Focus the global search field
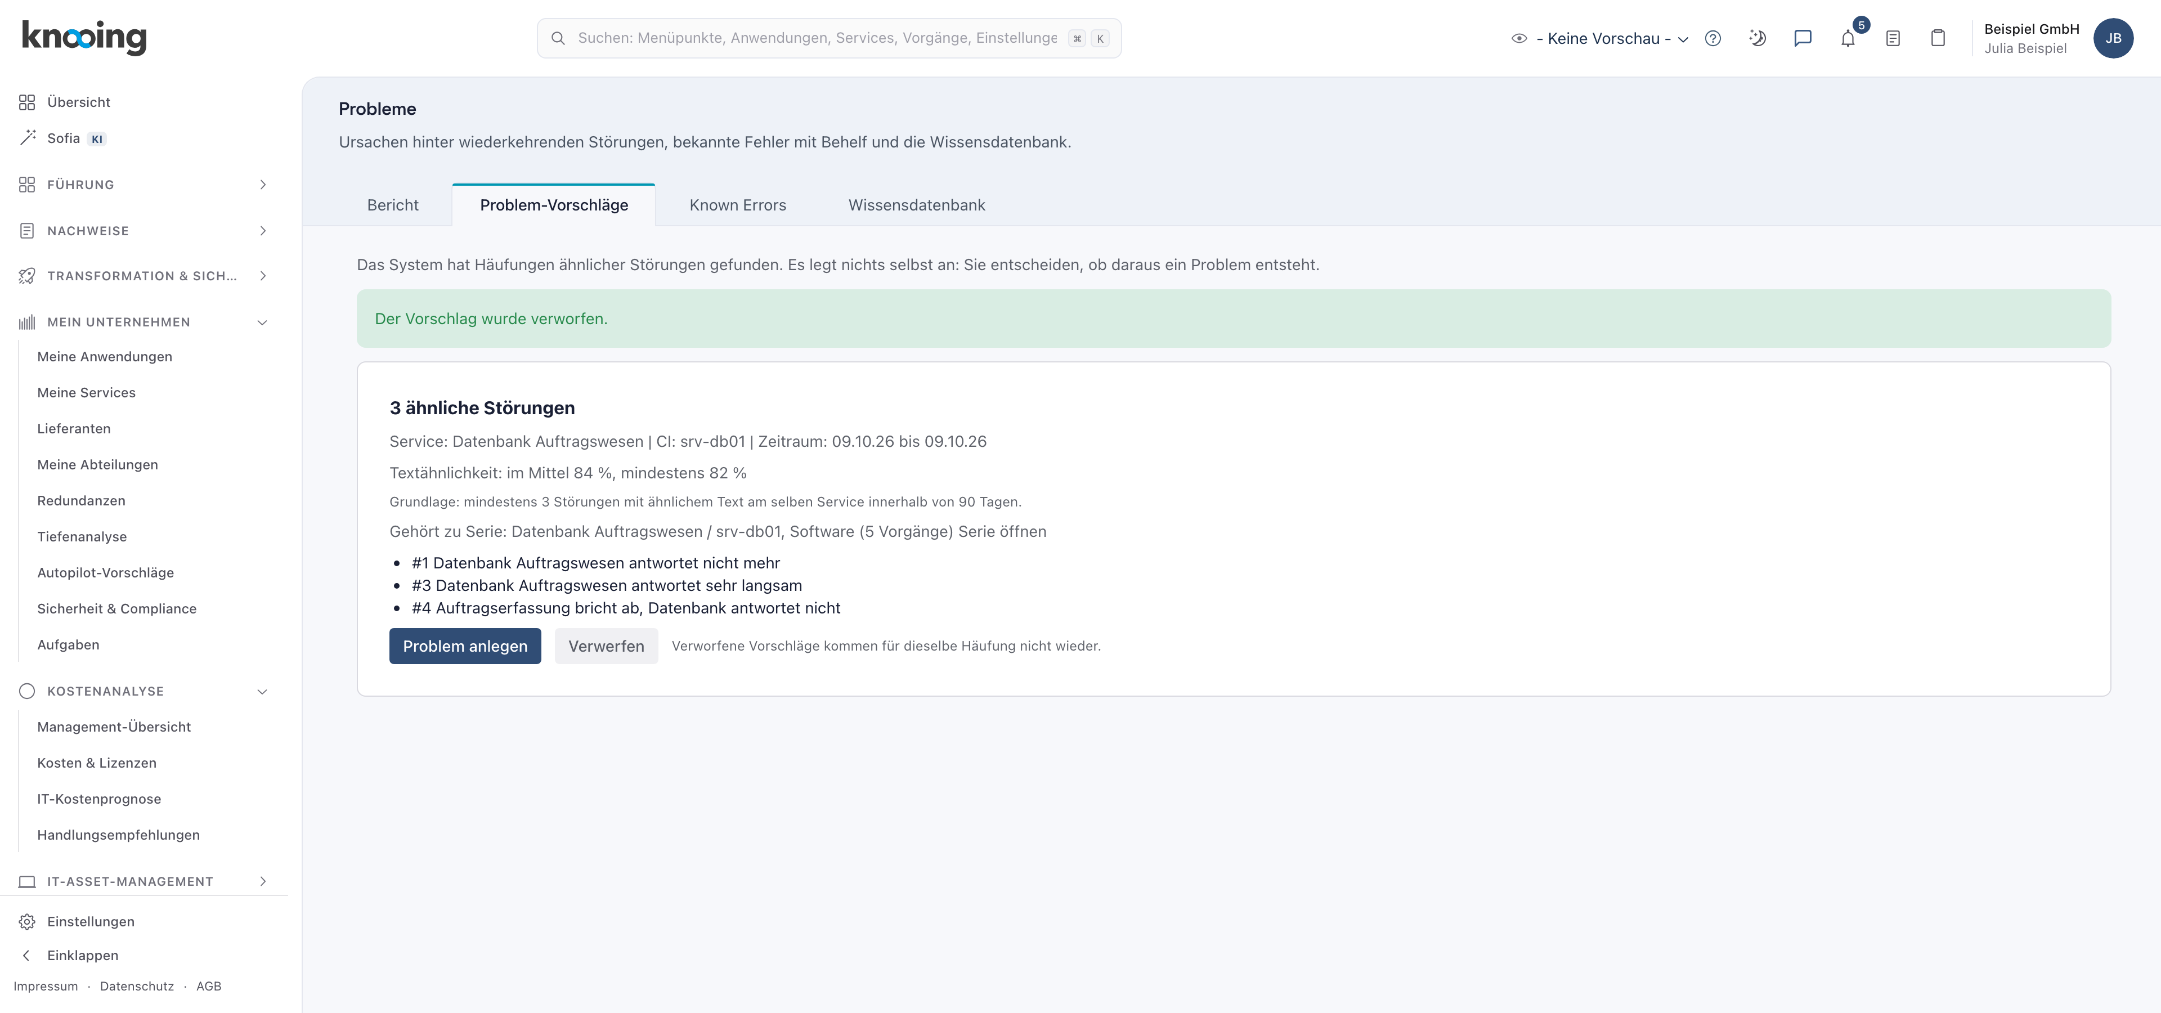The image size is (2161, 1013). pyautogui.click(x=829, y=39)
